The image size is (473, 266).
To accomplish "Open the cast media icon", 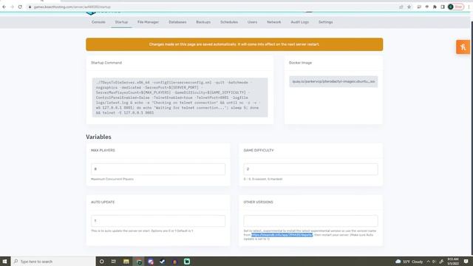I will 419,7.
